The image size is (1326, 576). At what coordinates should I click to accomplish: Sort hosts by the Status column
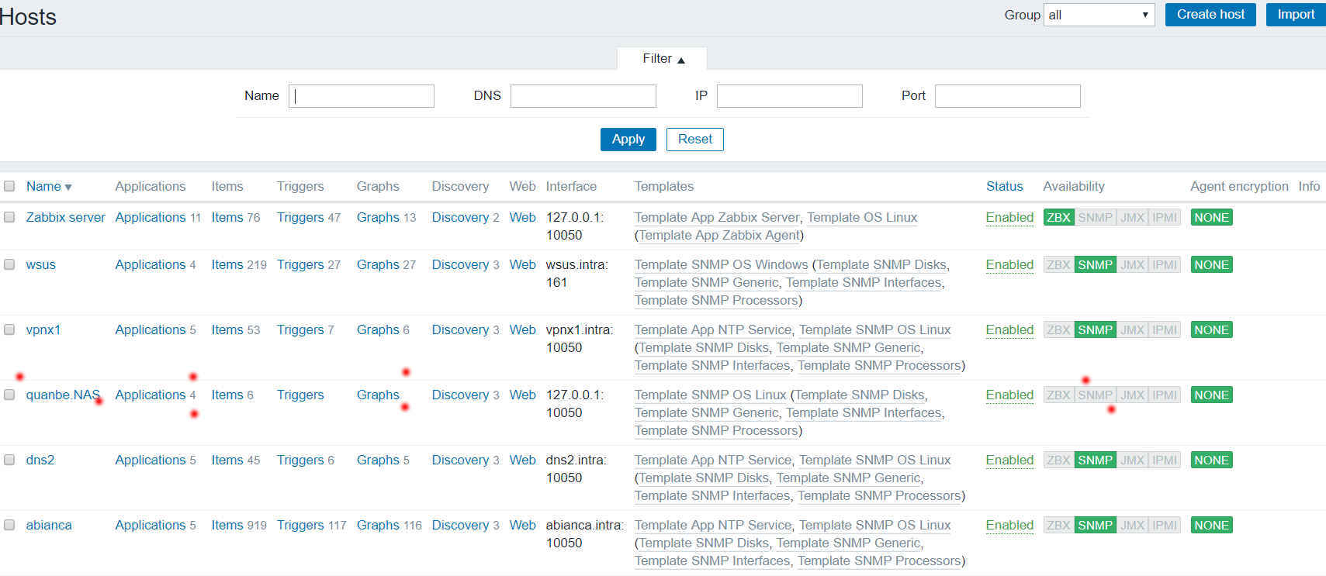pyautogui.click(x=1004, y=186)
